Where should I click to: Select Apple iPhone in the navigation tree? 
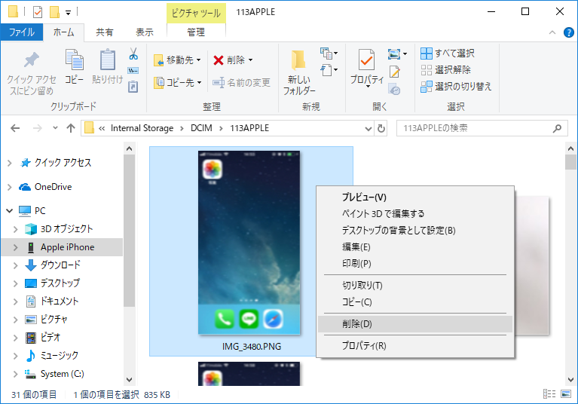[x=67, y=247]
